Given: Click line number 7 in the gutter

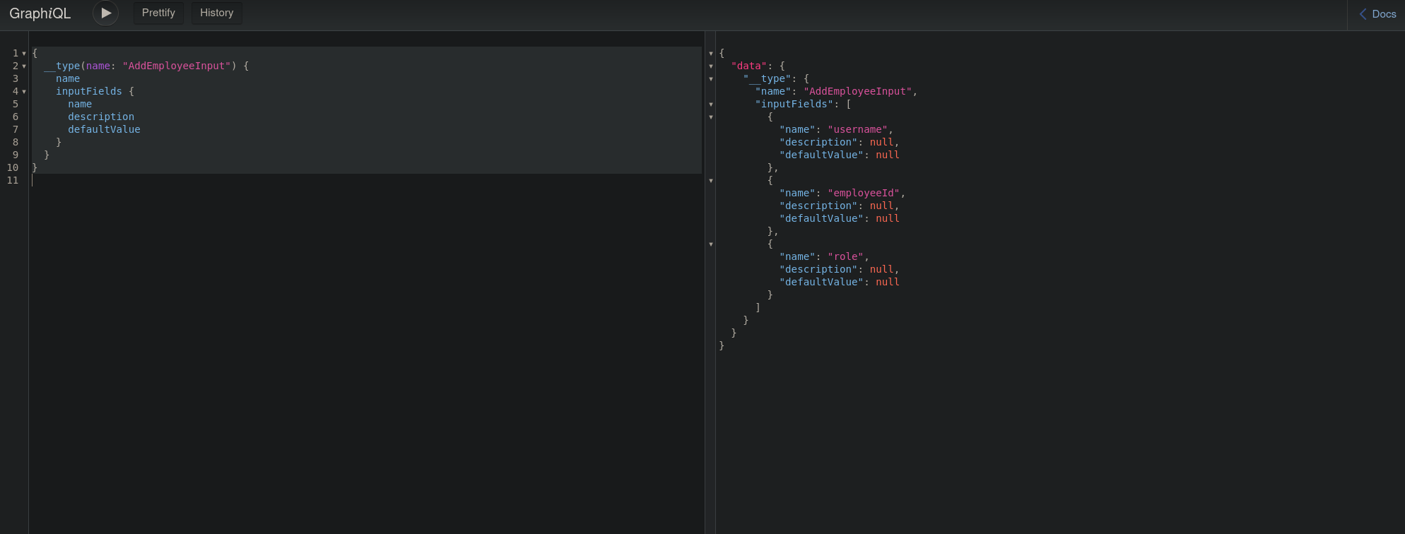Looking at the screenshot, I should click(15, 129).
